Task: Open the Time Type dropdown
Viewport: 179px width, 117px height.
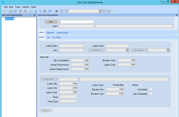Action: tap(75, 101)
